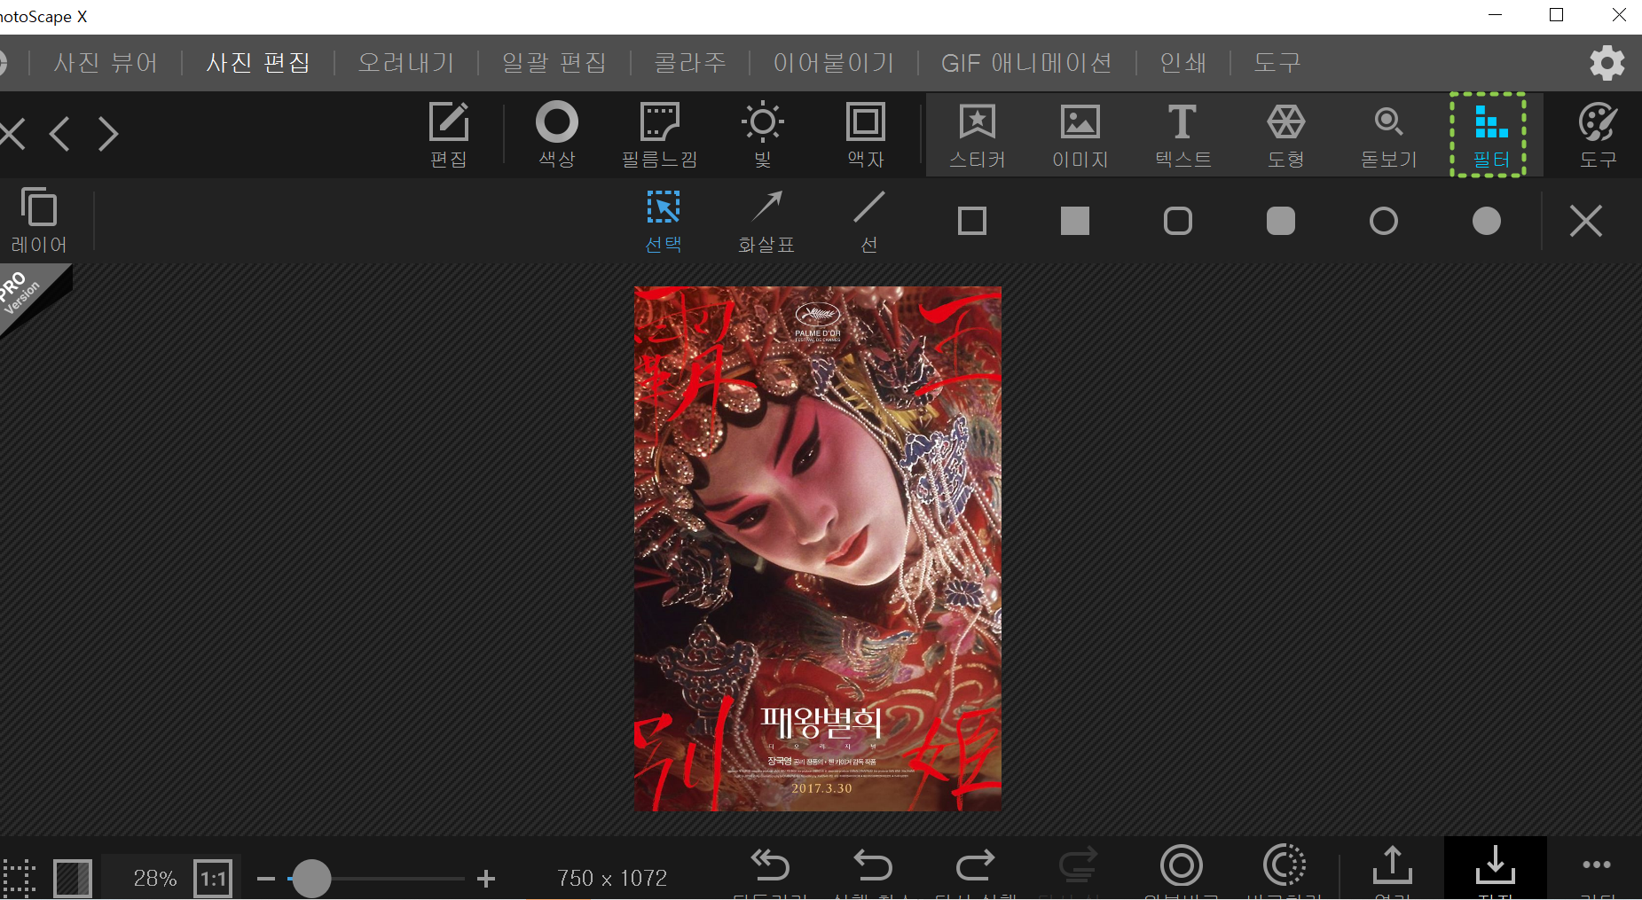This screenshot has width=1642, height=900.
Task: Open the 필름느낌 (Film) effects
Action: click(659, 134)
